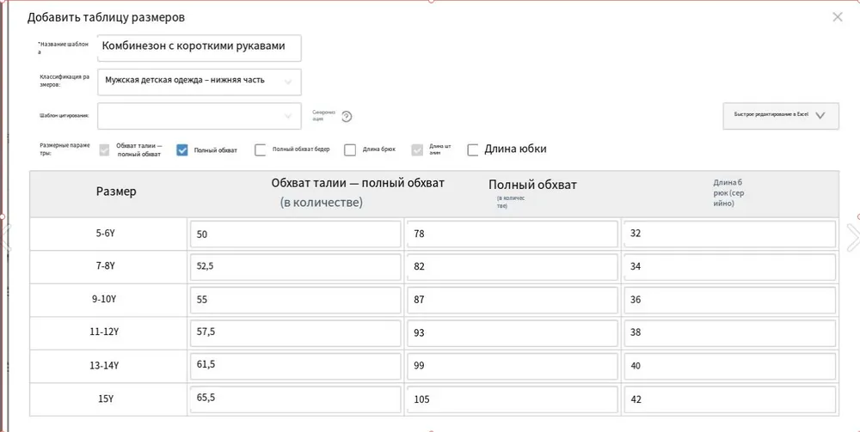
Task: Enable the Длина юбки checkbox
Action: [473, 150]
